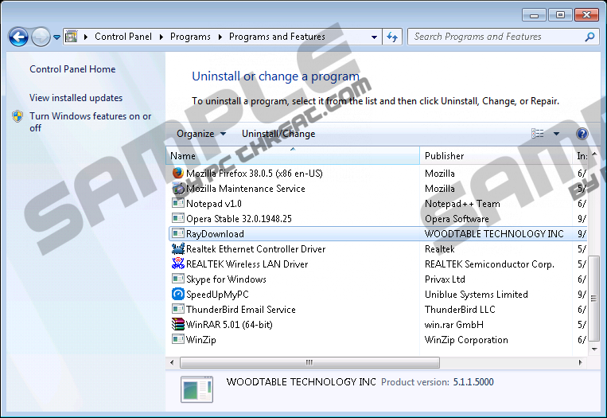Sort by Publisher column header

click(x=496, y=156)
